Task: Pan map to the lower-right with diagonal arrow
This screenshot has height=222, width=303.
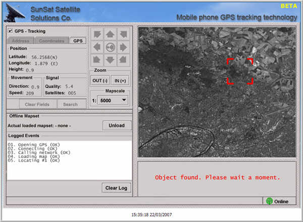Action: click(x=123, y=60)
